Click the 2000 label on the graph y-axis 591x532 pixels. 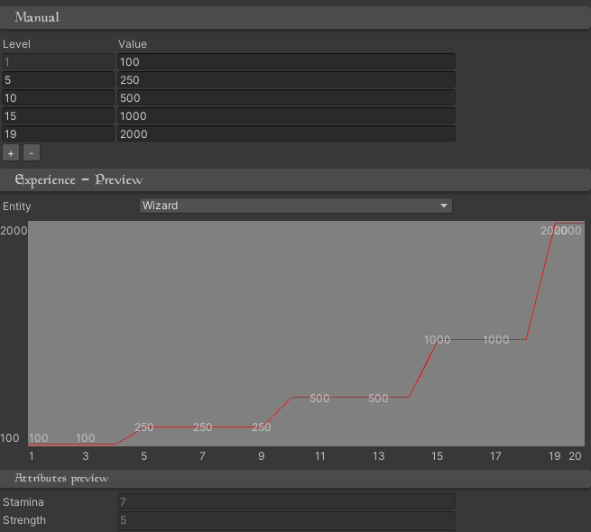14,231
